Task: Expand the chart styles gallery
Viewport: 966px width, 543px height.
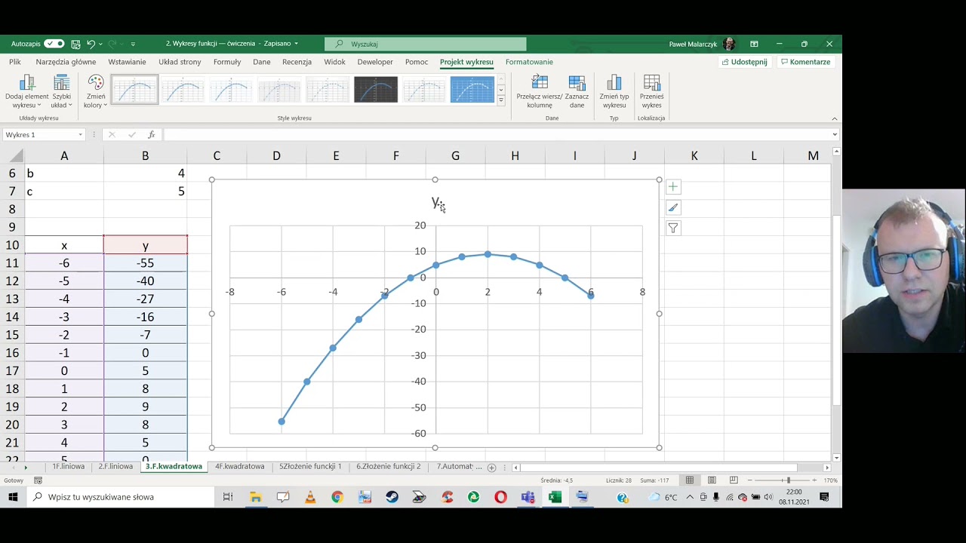Action: pos(500,100)
